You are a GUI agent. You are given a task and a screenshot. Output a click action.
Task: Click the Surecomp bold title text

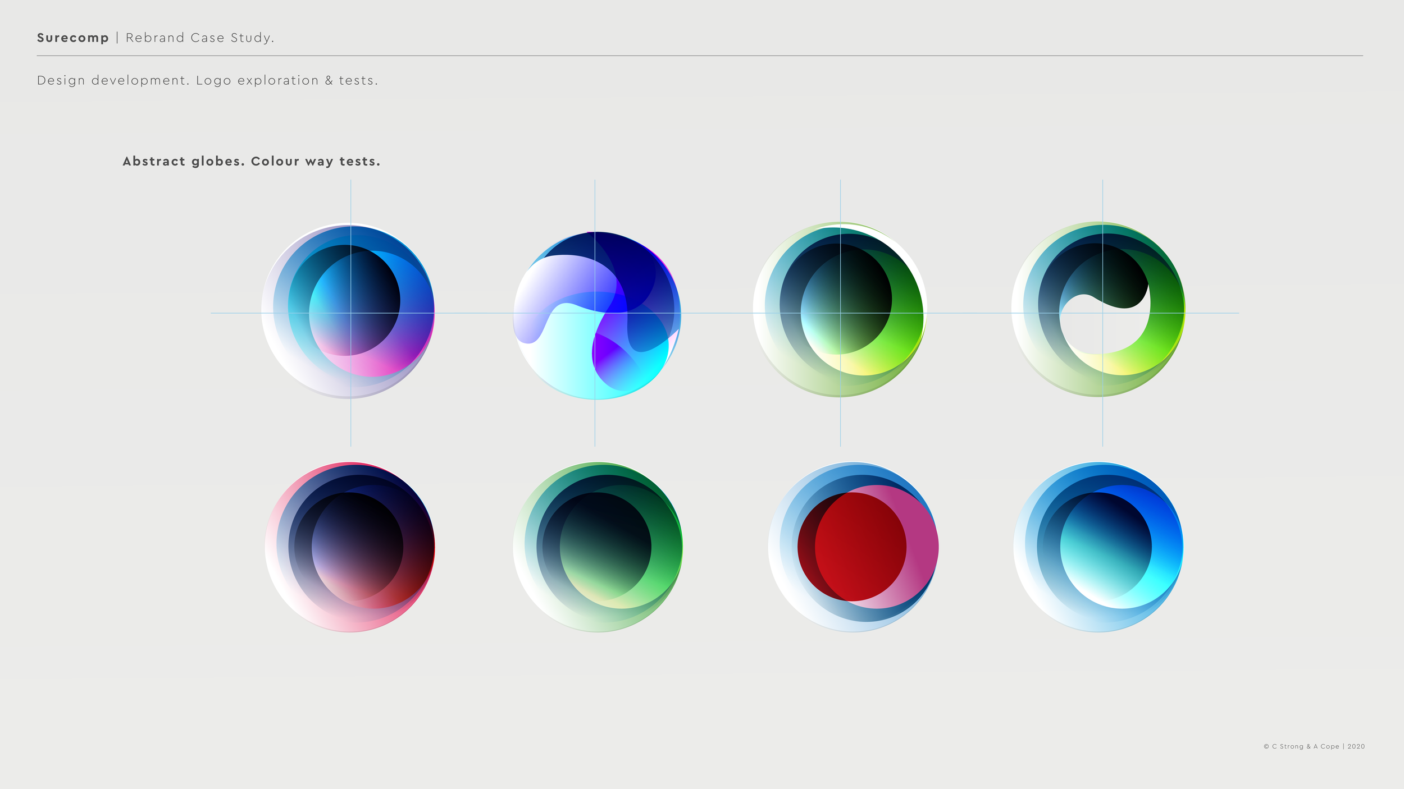[72, 38]
